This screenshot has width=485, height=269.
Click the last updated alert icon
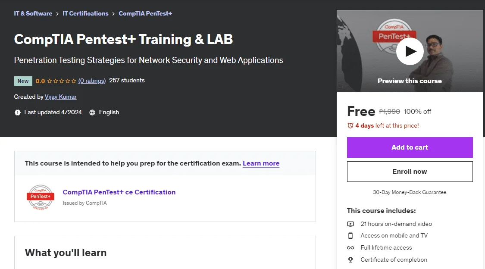[18, 113]
